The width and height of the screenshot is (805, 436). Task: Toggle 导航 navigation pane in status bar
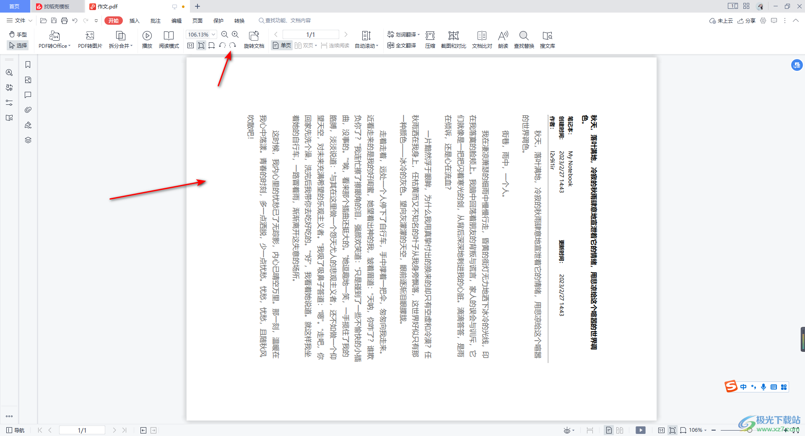click(x=16, y=430)
